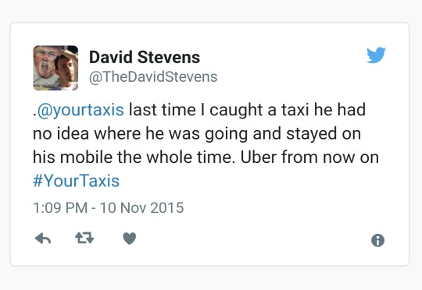Viewport: 422px width, 290px height.
Task: Open David Stevens' profile picture
Action: [55, 68]
